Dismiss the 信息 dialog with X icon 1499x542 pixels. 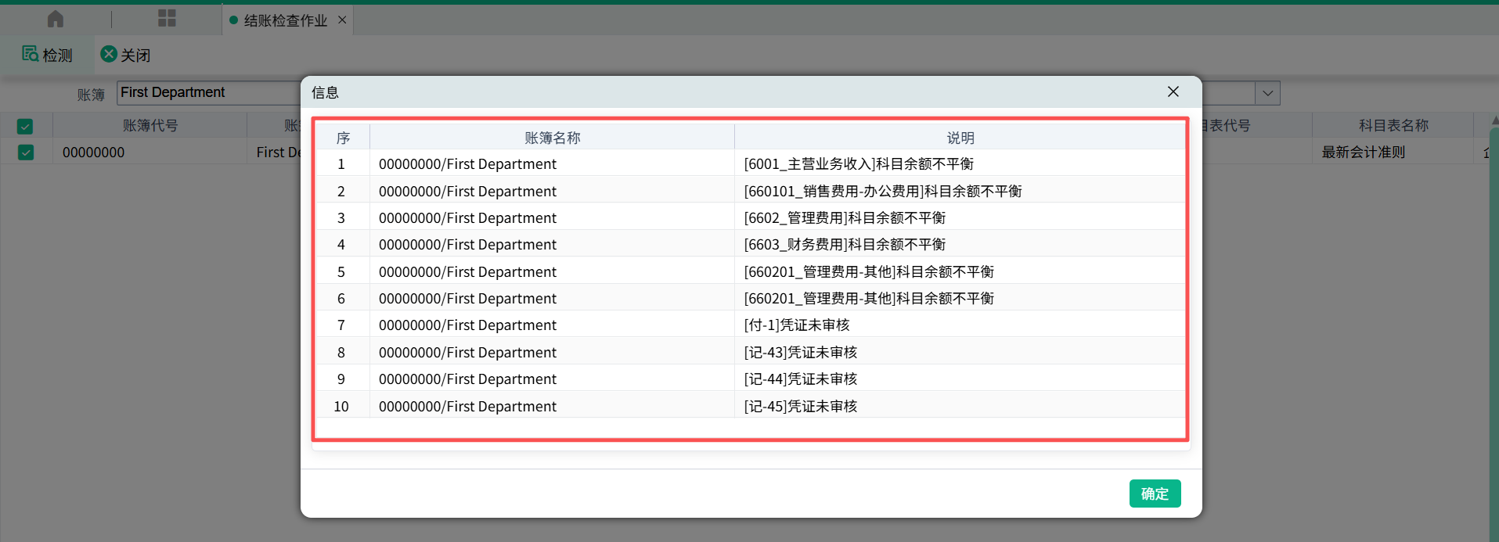(1173, 92)
